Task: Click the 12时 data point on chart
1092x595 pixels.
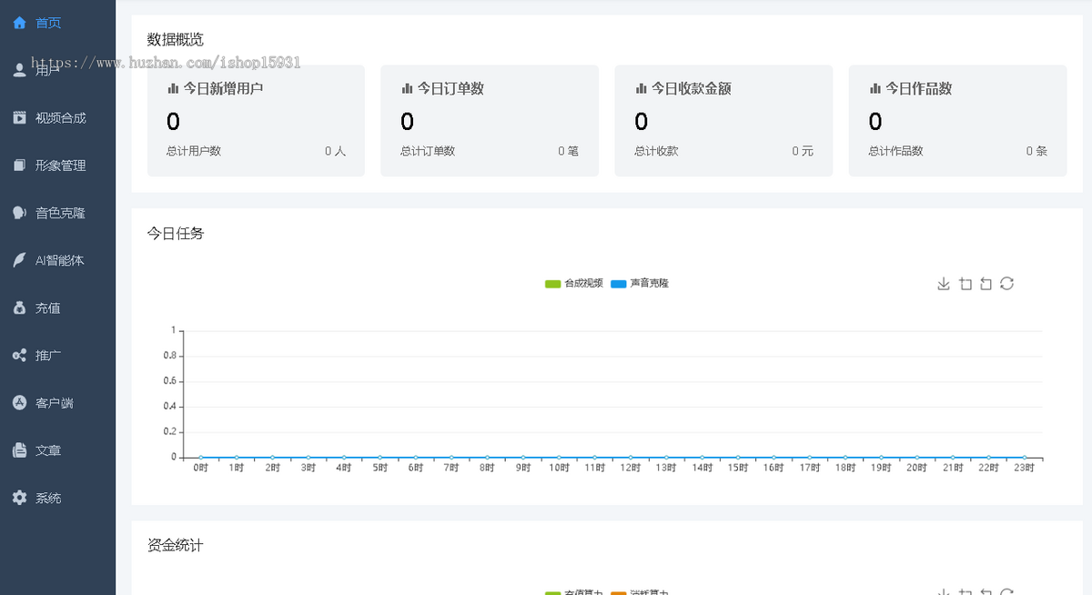Action: 631,458
